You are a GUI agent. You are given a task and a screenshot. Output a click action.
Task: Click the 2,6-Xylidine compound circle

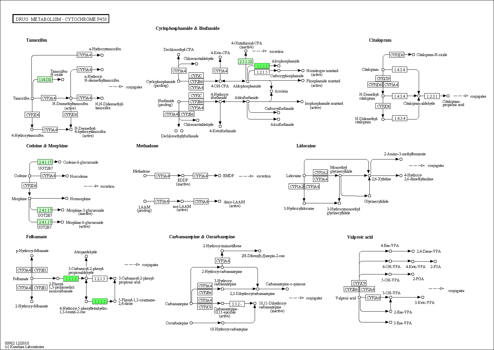coord(369,175)
